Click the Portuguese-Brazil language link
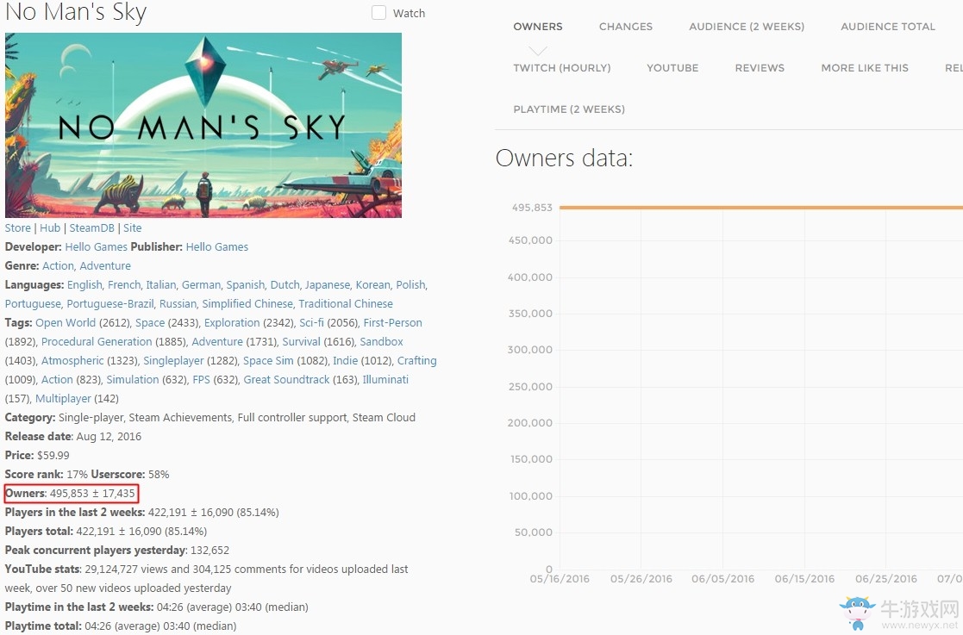 tap(110, 304)
